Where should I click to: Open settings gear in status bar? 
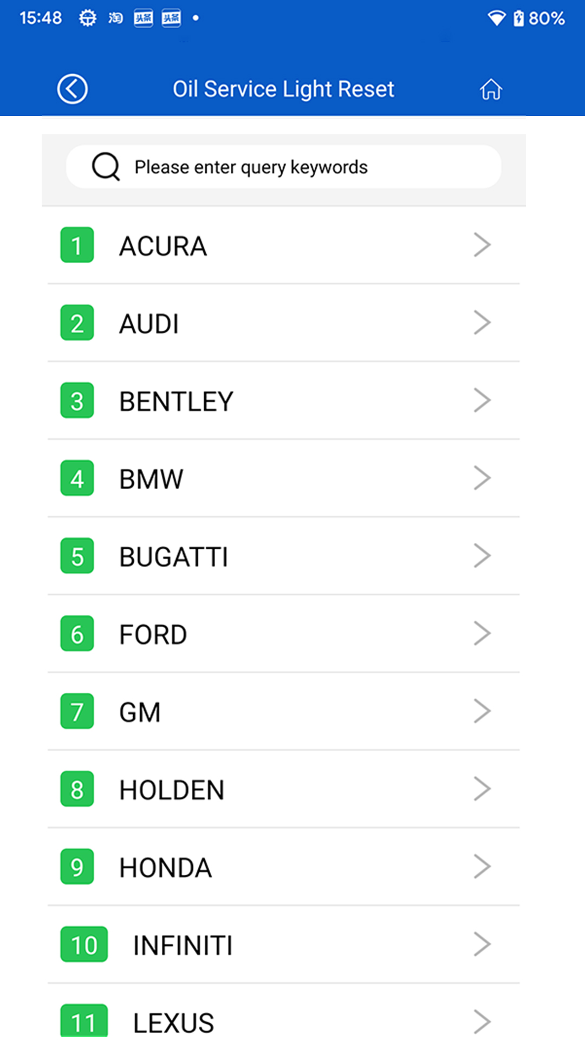pyautogui.click(x=87, y=18)
